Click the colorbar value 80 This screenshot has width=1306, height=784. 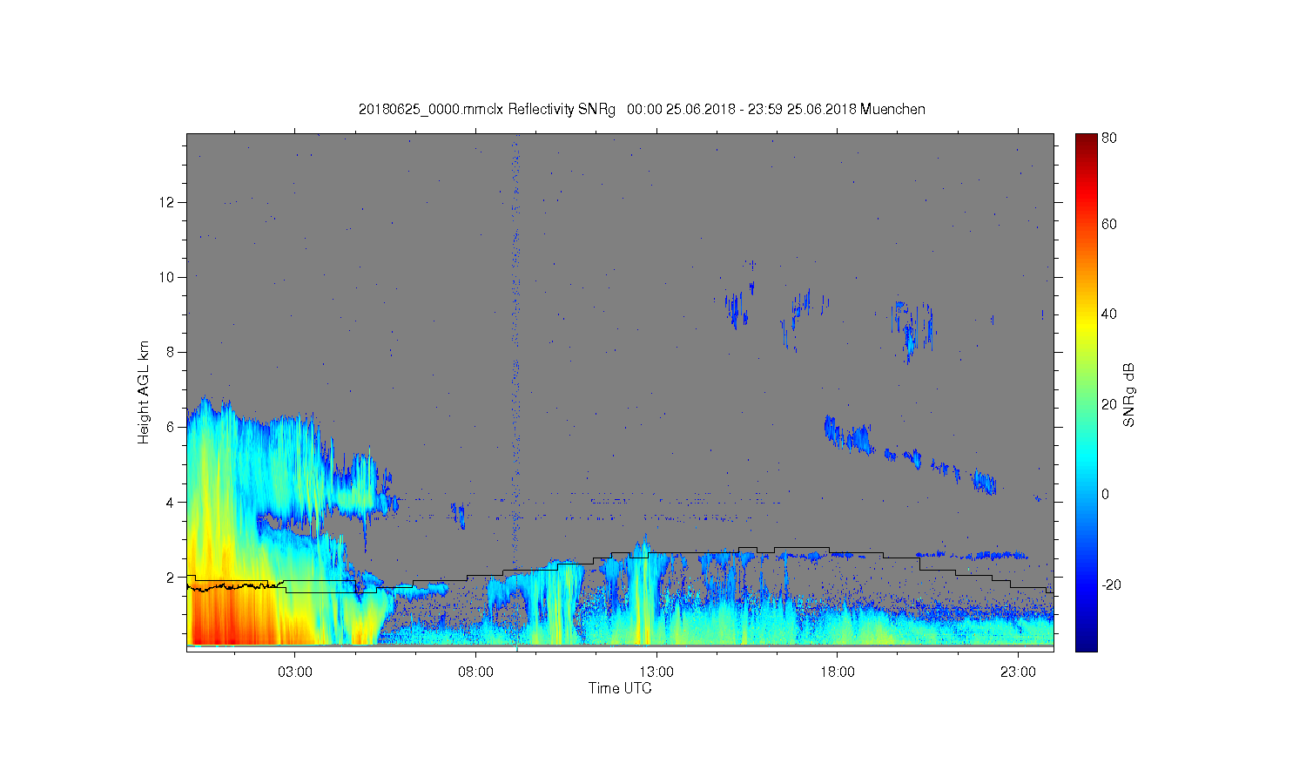1109,138
